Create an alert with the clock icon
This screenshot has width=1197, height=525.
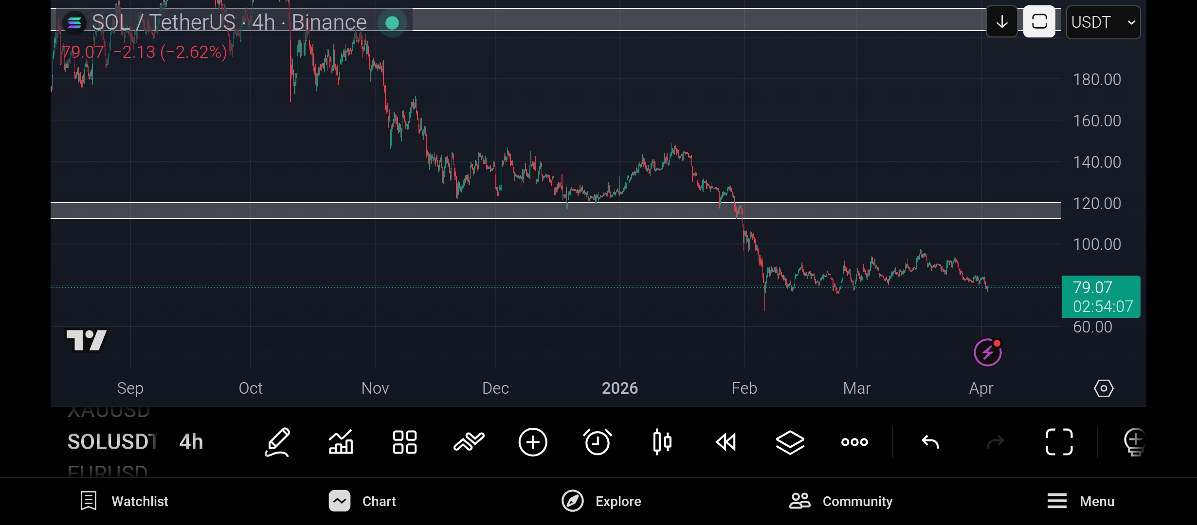click(x=597, y=442)
